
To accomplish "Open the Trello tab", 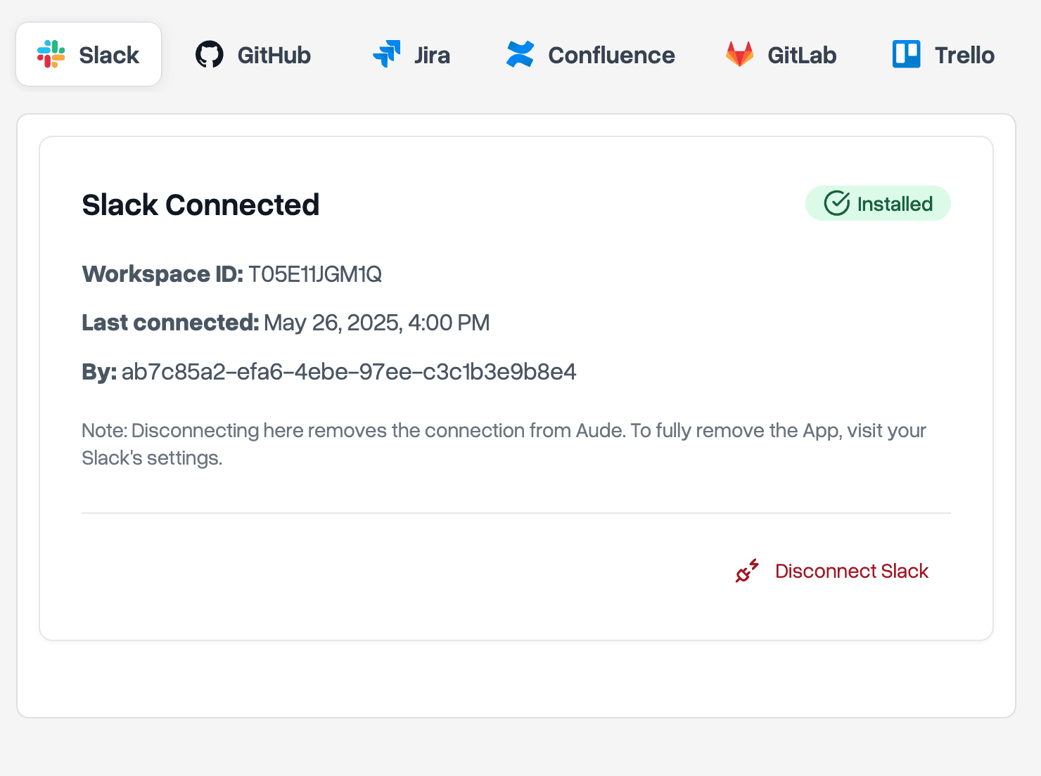I will 944,54.
